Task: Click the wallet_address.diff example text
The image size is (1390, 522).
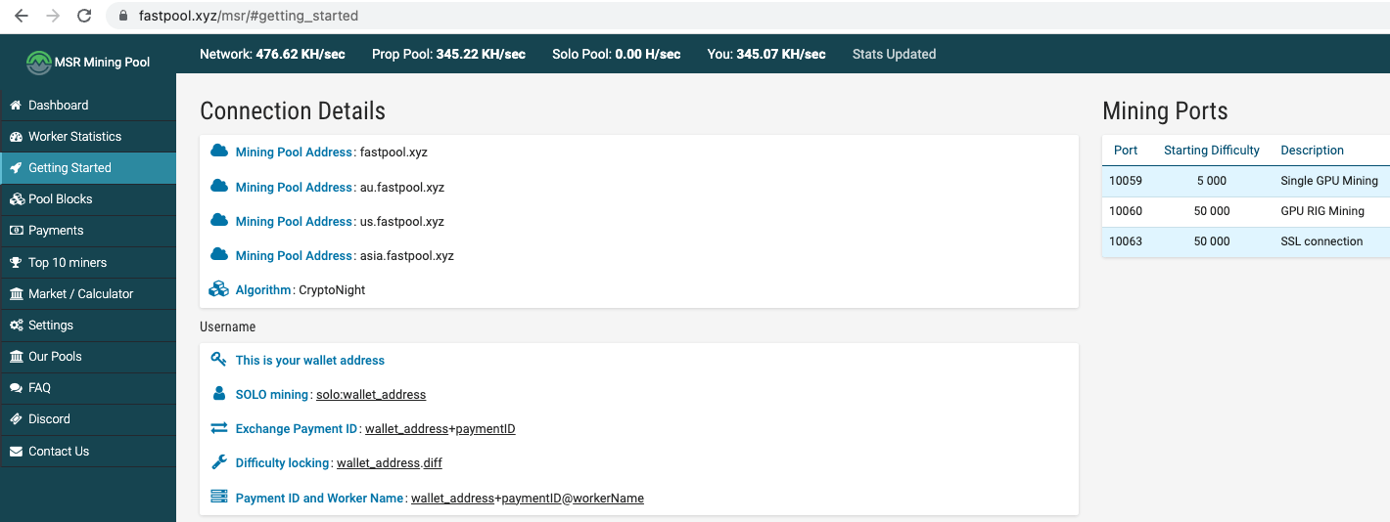Action: click(x=390, y=463)
